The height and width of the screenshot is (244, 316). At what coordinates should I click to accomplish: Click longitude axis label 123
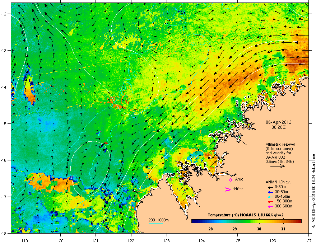(167, 241)
